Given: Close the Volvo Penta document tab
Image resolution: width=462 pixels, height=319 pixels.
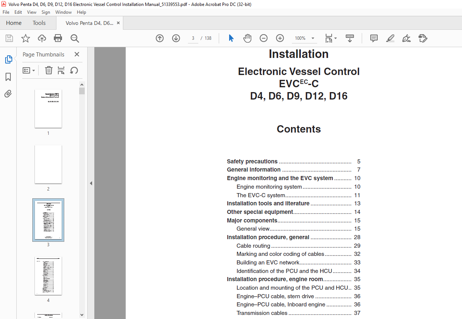Looking at the screenshot, I should pos(118,23).
